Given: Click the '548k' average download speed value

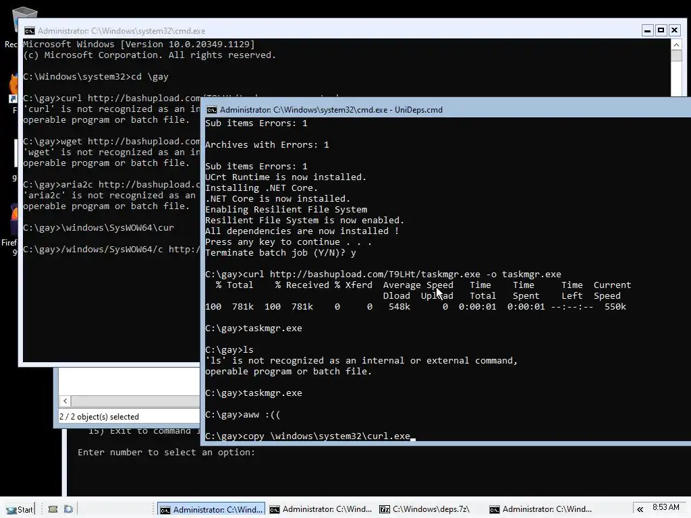Looking at the screenshot, I should click(x=399, y=307).
